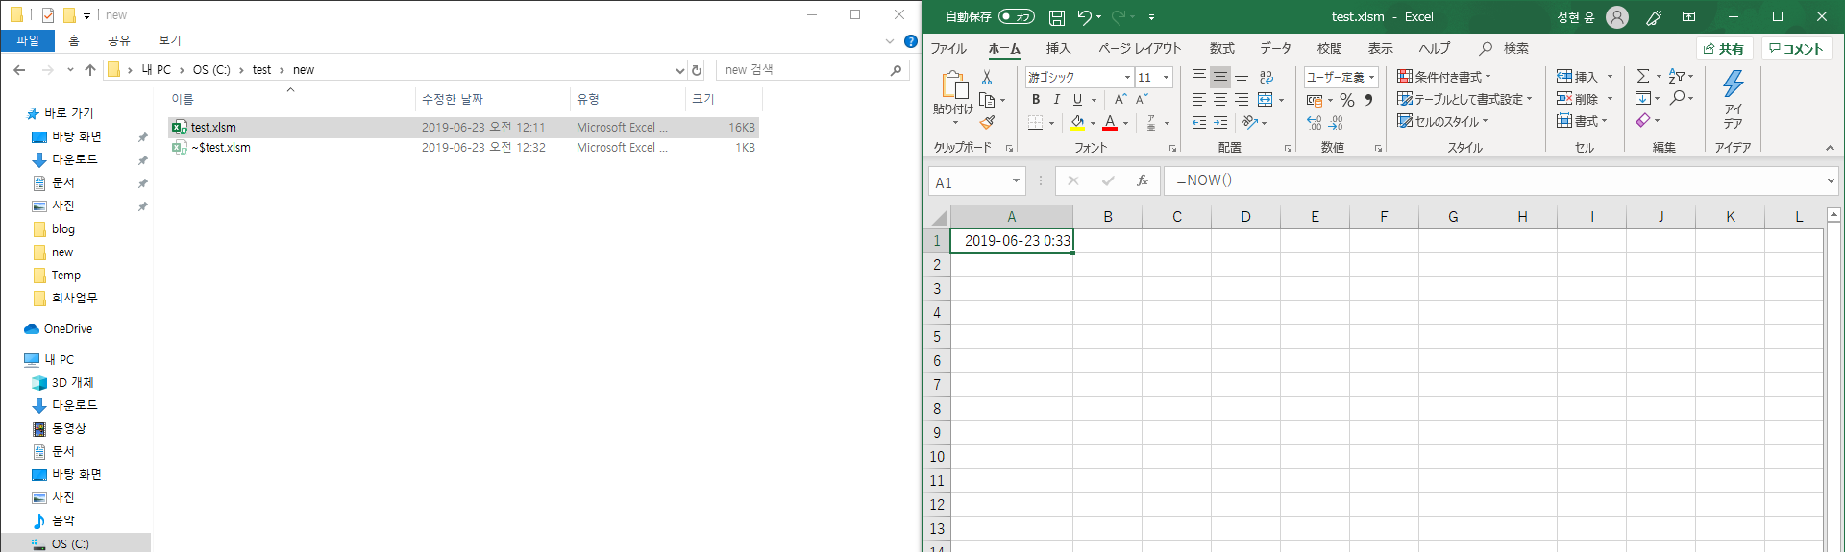Apply Comma style number format
This screenshot has height=552, width=1845.
(x=1368, y=100)
